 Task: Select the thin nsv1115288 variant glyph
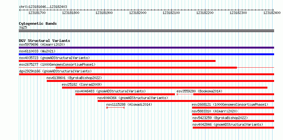(x=115, y=108)
